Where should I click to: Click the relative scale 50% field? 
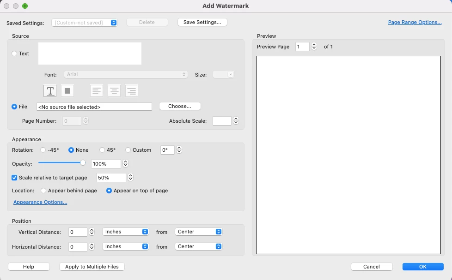pyautogui.click(x=111, y=178)
